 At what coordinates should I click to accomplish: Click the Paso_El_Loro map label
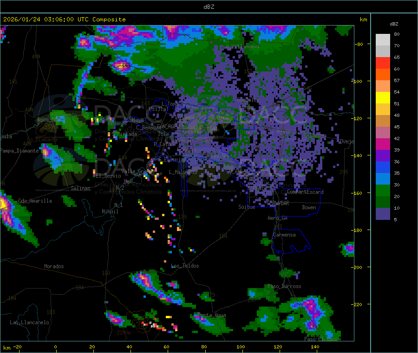click(x=321, y=339)
